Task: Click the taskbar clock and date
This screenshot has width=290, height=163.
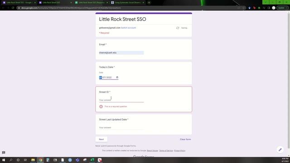Action: [x=285, y=160]
